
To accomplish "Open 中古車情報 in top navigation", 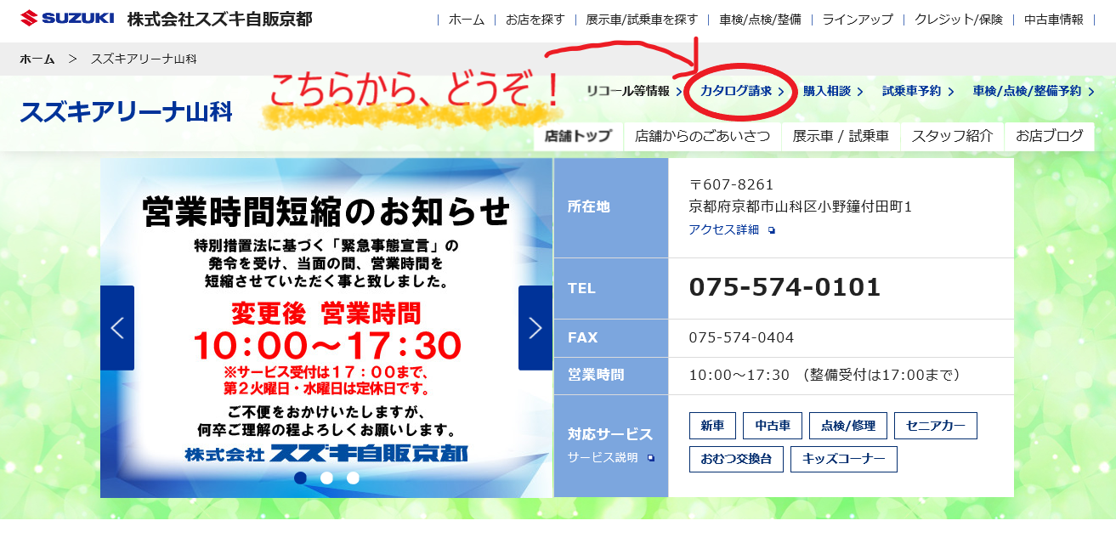I will [x=1054, y=20].
